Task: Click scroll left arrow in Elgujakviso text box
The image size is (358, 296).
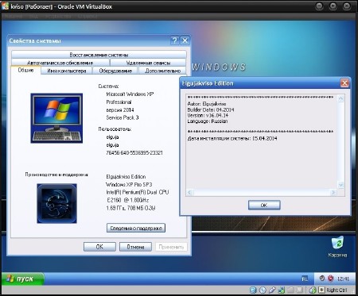Action: click(189, 192)
